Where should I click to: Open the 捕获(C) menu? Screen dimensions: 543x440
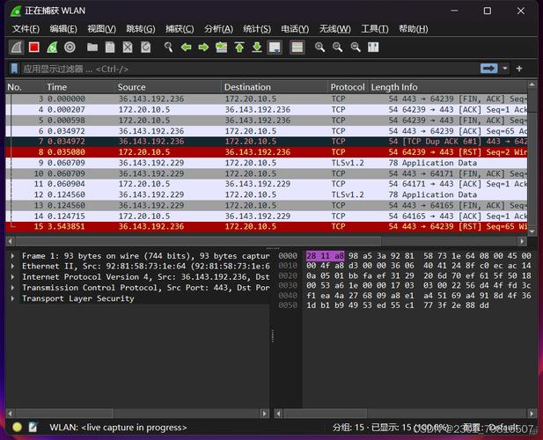(x=180, y=29)
